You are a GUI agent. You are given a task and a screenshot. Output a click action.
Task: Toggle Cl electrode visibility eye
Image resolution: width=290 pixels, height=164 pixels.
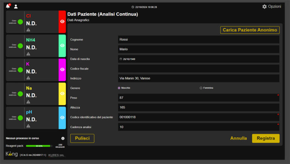point(62,21)
